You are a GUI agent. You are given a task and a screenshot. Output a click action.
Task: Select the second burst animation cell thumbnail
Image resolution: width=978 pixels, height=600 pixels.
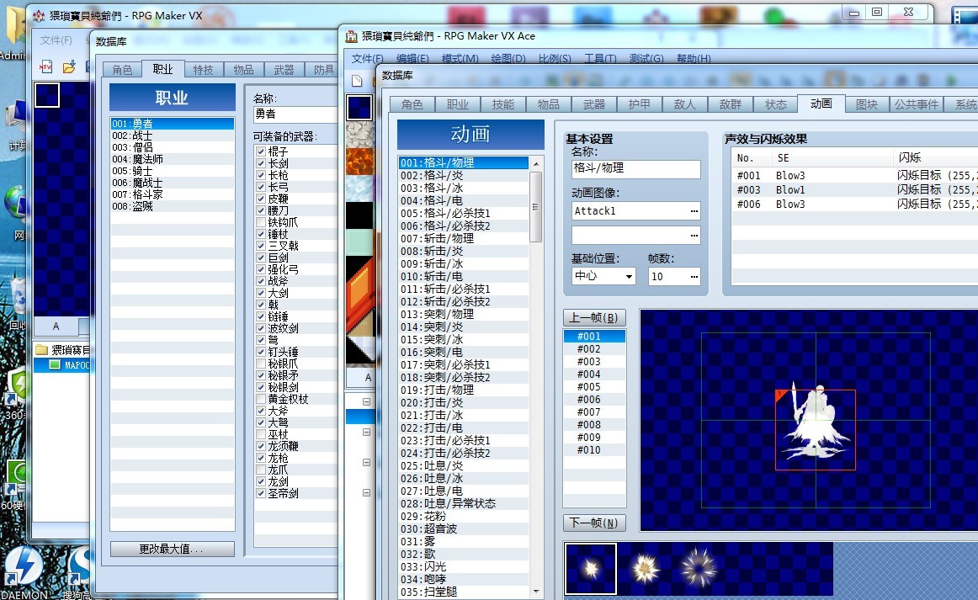(645, 568)
